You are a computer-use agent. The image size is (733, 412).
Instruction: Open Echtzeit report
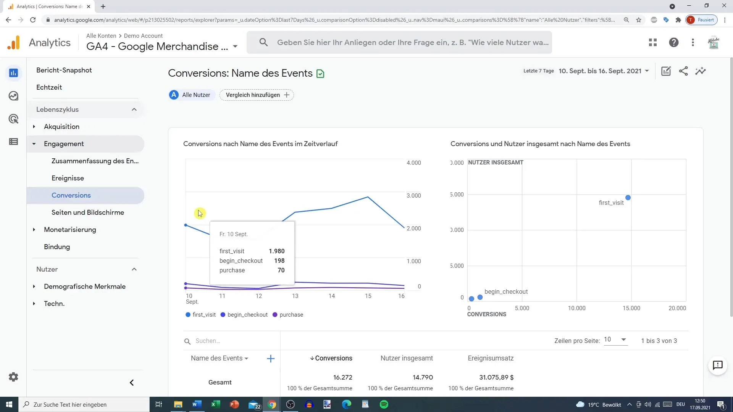pyautogui.click(x=49, y=87)
